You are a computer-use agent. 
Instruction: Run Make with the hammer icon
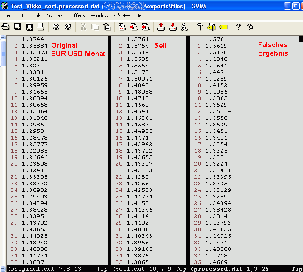click(200, 27)
